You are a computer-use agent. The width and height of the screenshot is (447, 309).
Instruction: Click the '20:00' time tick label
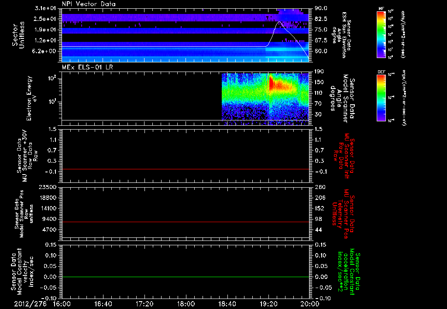coord(310,304)
